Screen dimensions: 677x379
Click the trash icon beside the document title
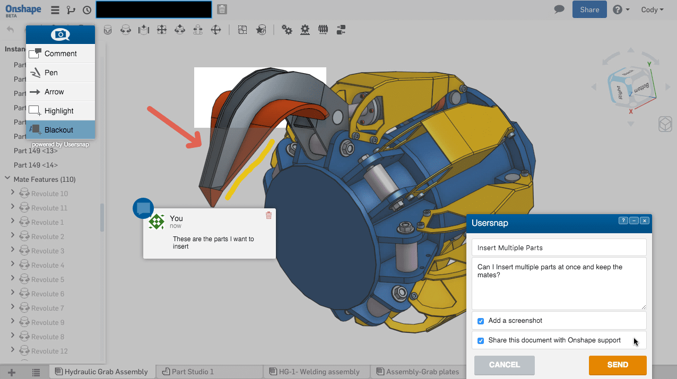click(x=222, y=9)
